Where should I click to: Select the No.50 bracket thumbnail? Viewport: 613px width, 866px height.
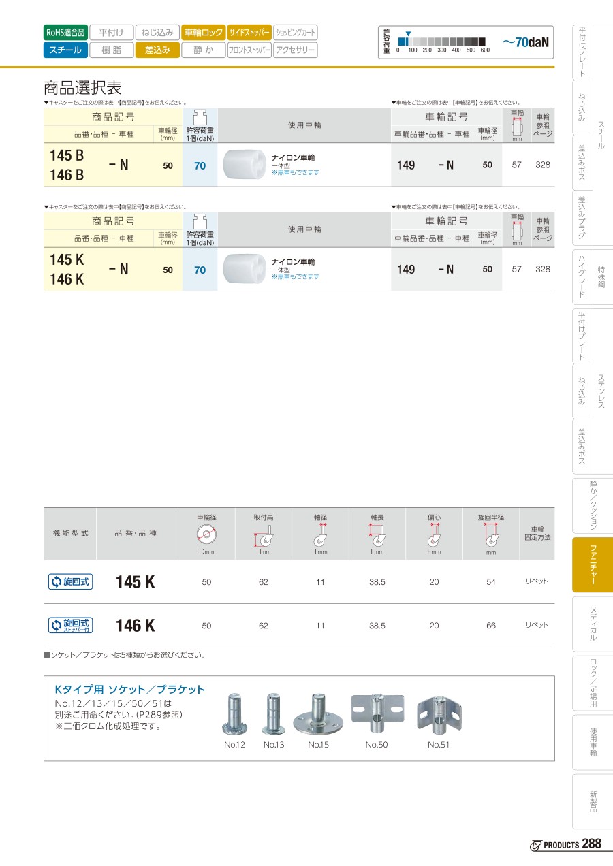tap(377, 715)
